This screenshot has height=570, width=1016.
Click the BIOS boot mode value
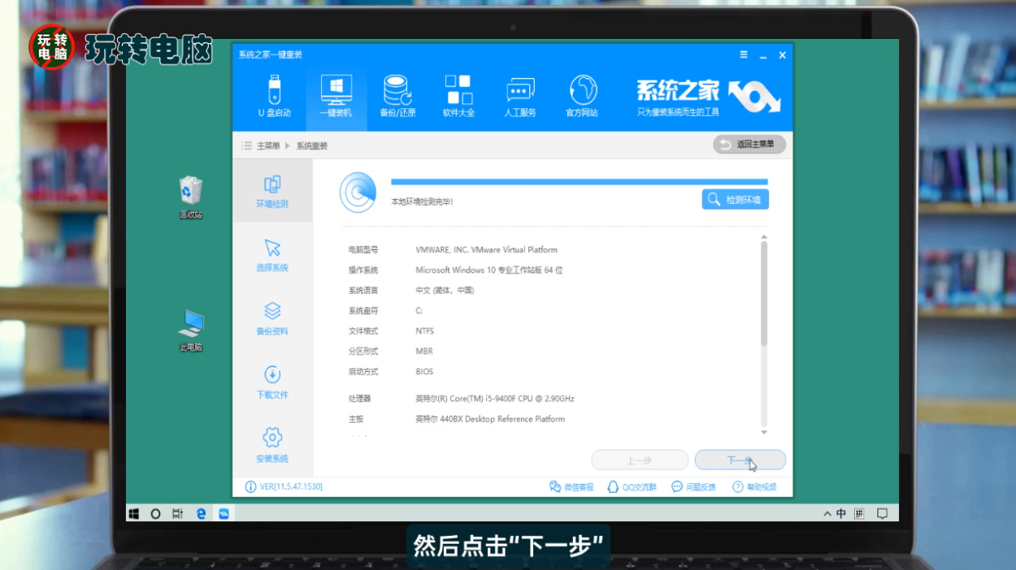click(x=424, y=372)
